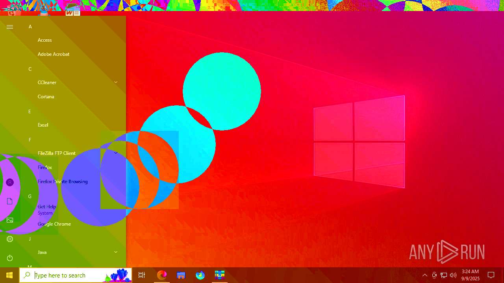Expand the FileZilla FTP Client folder chevron
This screenshot has height=283, width=504.
tap(116, 153)
